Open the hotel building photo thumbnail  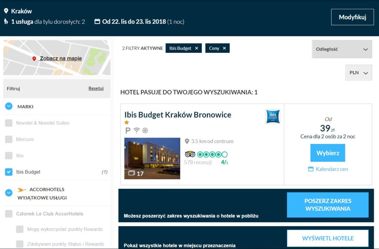tap(152, 158)
